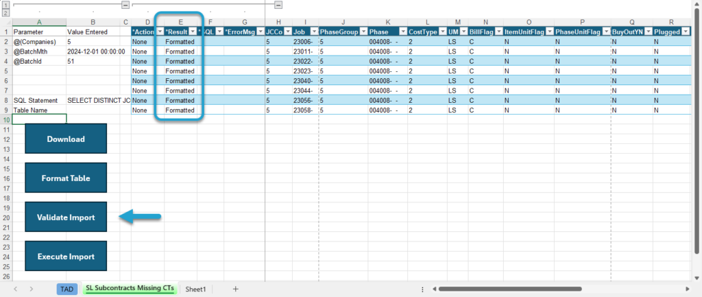Screen dimensions: 702x297
Task: Select row 10 header
Action: click(x=6, y=119)
